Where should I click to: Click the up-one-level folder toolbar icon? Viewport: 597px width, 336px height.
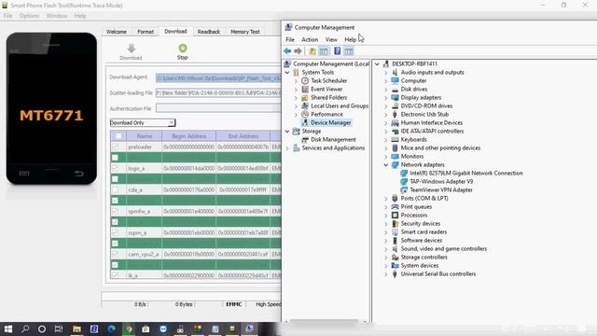pyautogui.click(x=312, y=51)
